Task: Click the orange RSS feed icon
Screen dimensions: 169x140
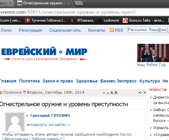Action: point(112,30)
